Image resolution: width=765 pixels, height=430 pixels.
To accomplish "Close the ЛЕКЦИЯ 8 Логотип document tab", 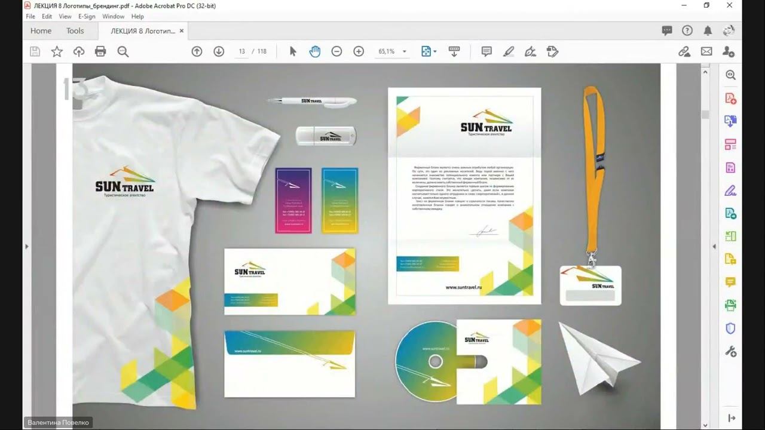I will coord(182,30).
